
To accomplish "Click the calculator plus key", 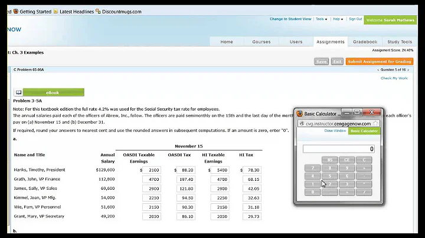I will (364, 168).
